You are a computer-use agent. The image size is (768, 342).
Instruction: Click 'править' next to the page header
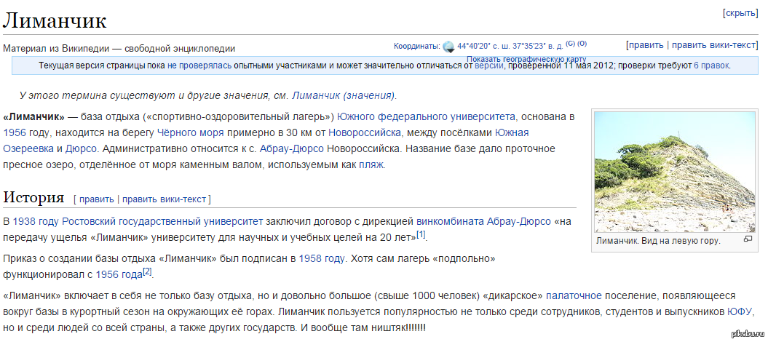pyautogui.click(x=646, y=45)
